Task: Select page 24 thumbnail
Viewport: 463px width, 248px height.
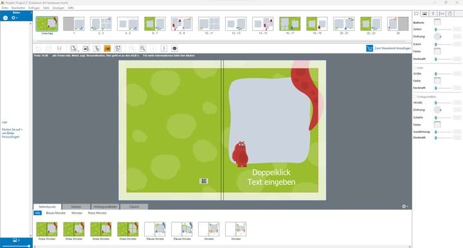Action: (398, 24)
